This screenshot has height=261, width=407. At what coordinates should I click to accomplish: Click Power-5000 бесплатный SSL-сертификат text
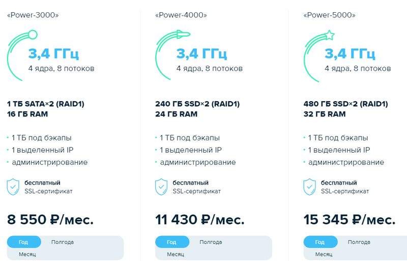(x=345, y=187)
